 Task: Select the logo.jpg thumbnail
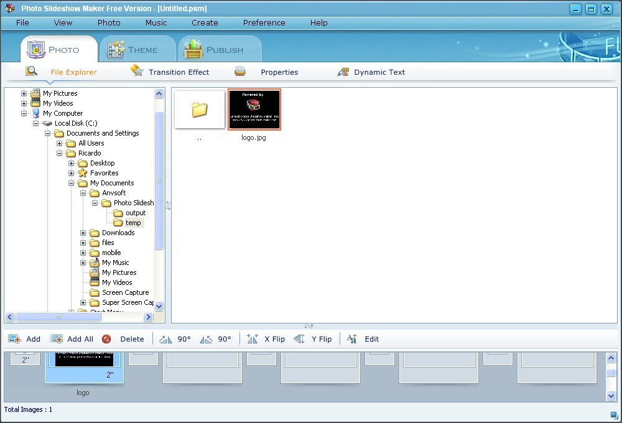click(x=254, y=109)
